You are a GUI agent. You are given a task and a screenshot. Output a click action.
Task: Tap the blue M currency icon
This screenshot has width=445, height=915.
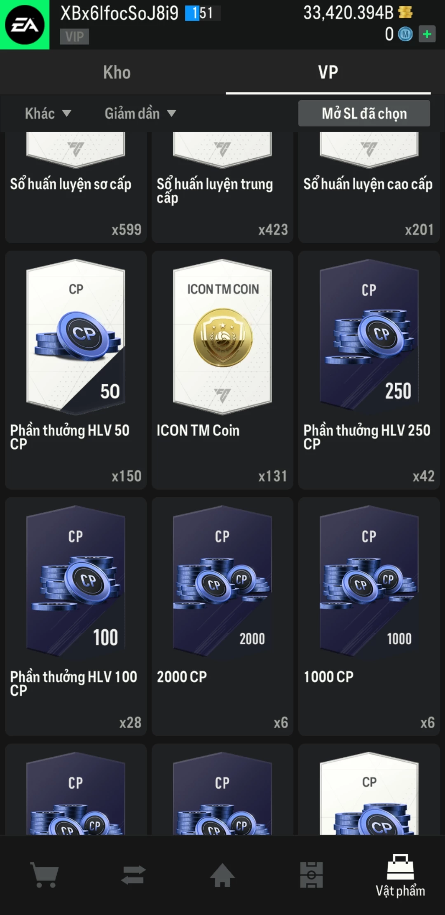[x=405, y=34]
